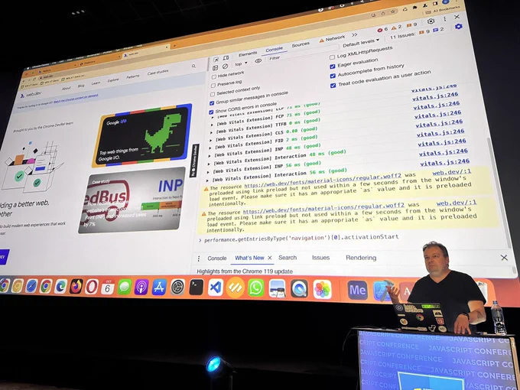Open System Settings from the dock
Viewport: 520px width, 390px height.
pos(177,288)
